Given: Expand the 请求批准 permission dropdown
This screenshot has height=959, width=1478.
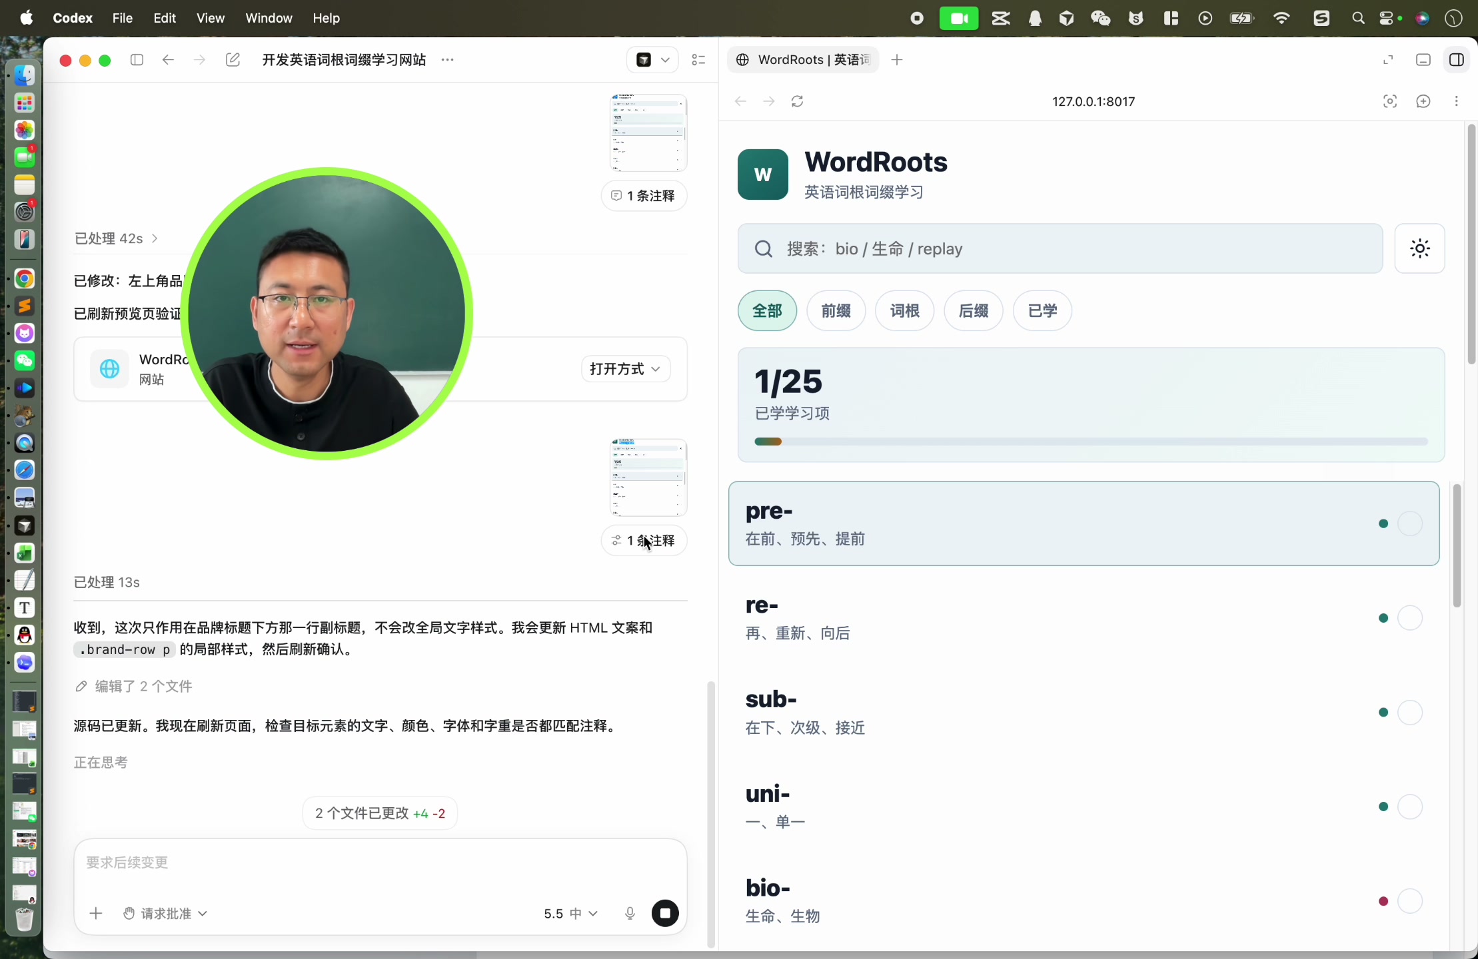Looking at the screenshot, I should (165, 913).
